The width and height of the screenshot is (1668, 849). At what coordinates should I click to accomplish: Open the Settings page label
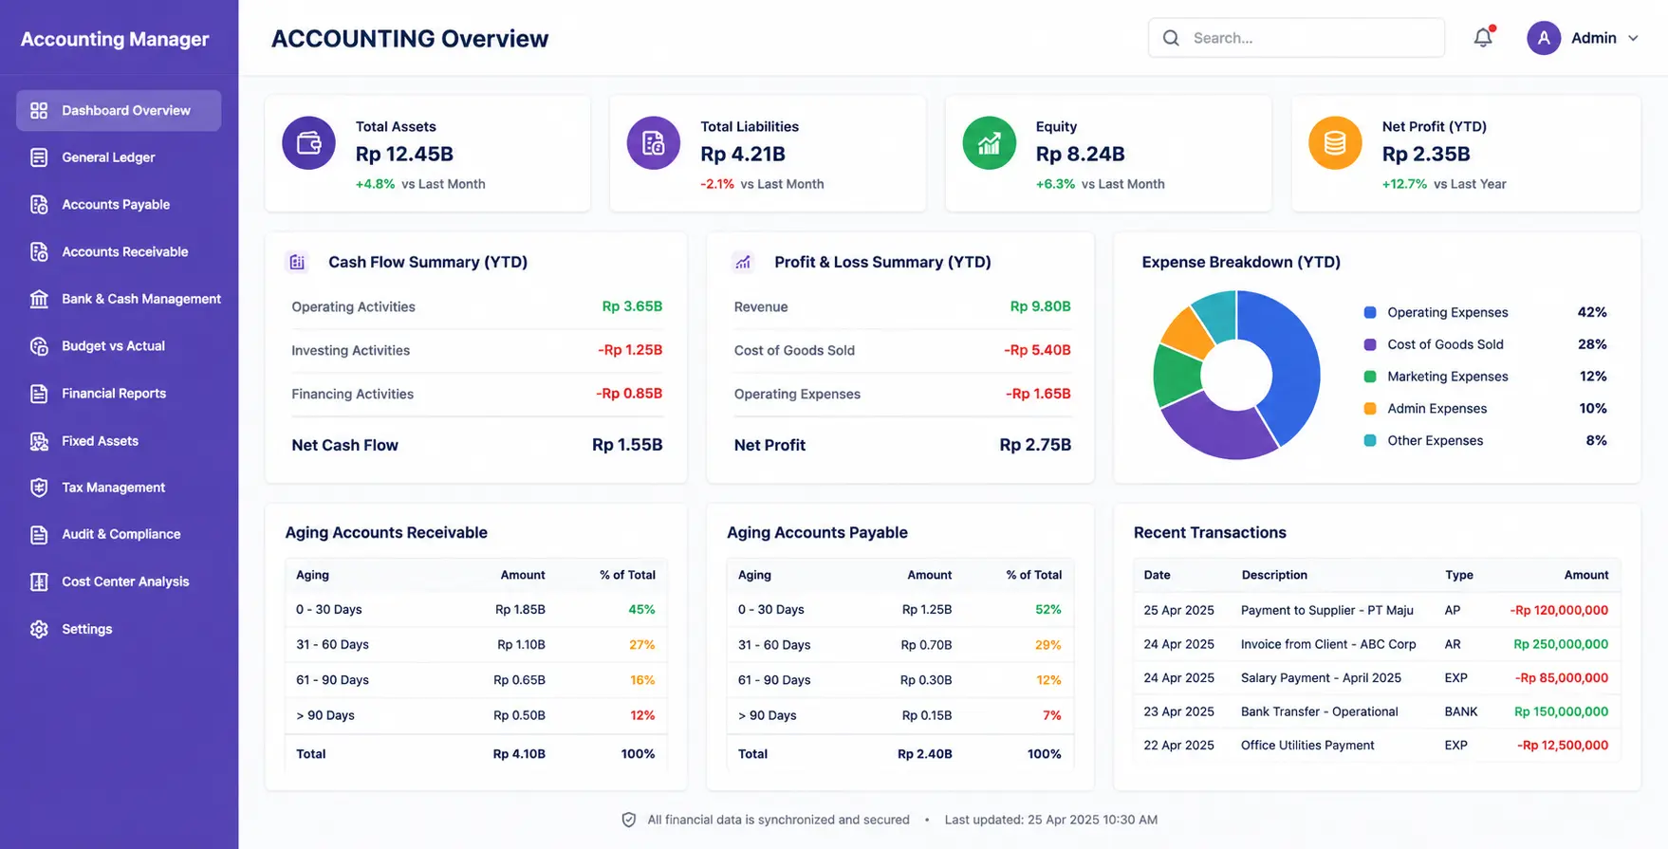click(86, 629)
